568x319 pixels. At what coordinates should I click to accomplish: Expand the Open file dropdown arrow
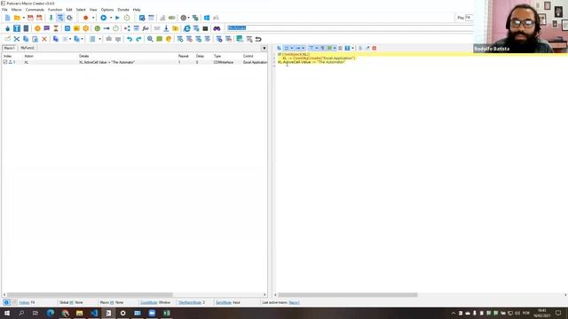(24, 18)
